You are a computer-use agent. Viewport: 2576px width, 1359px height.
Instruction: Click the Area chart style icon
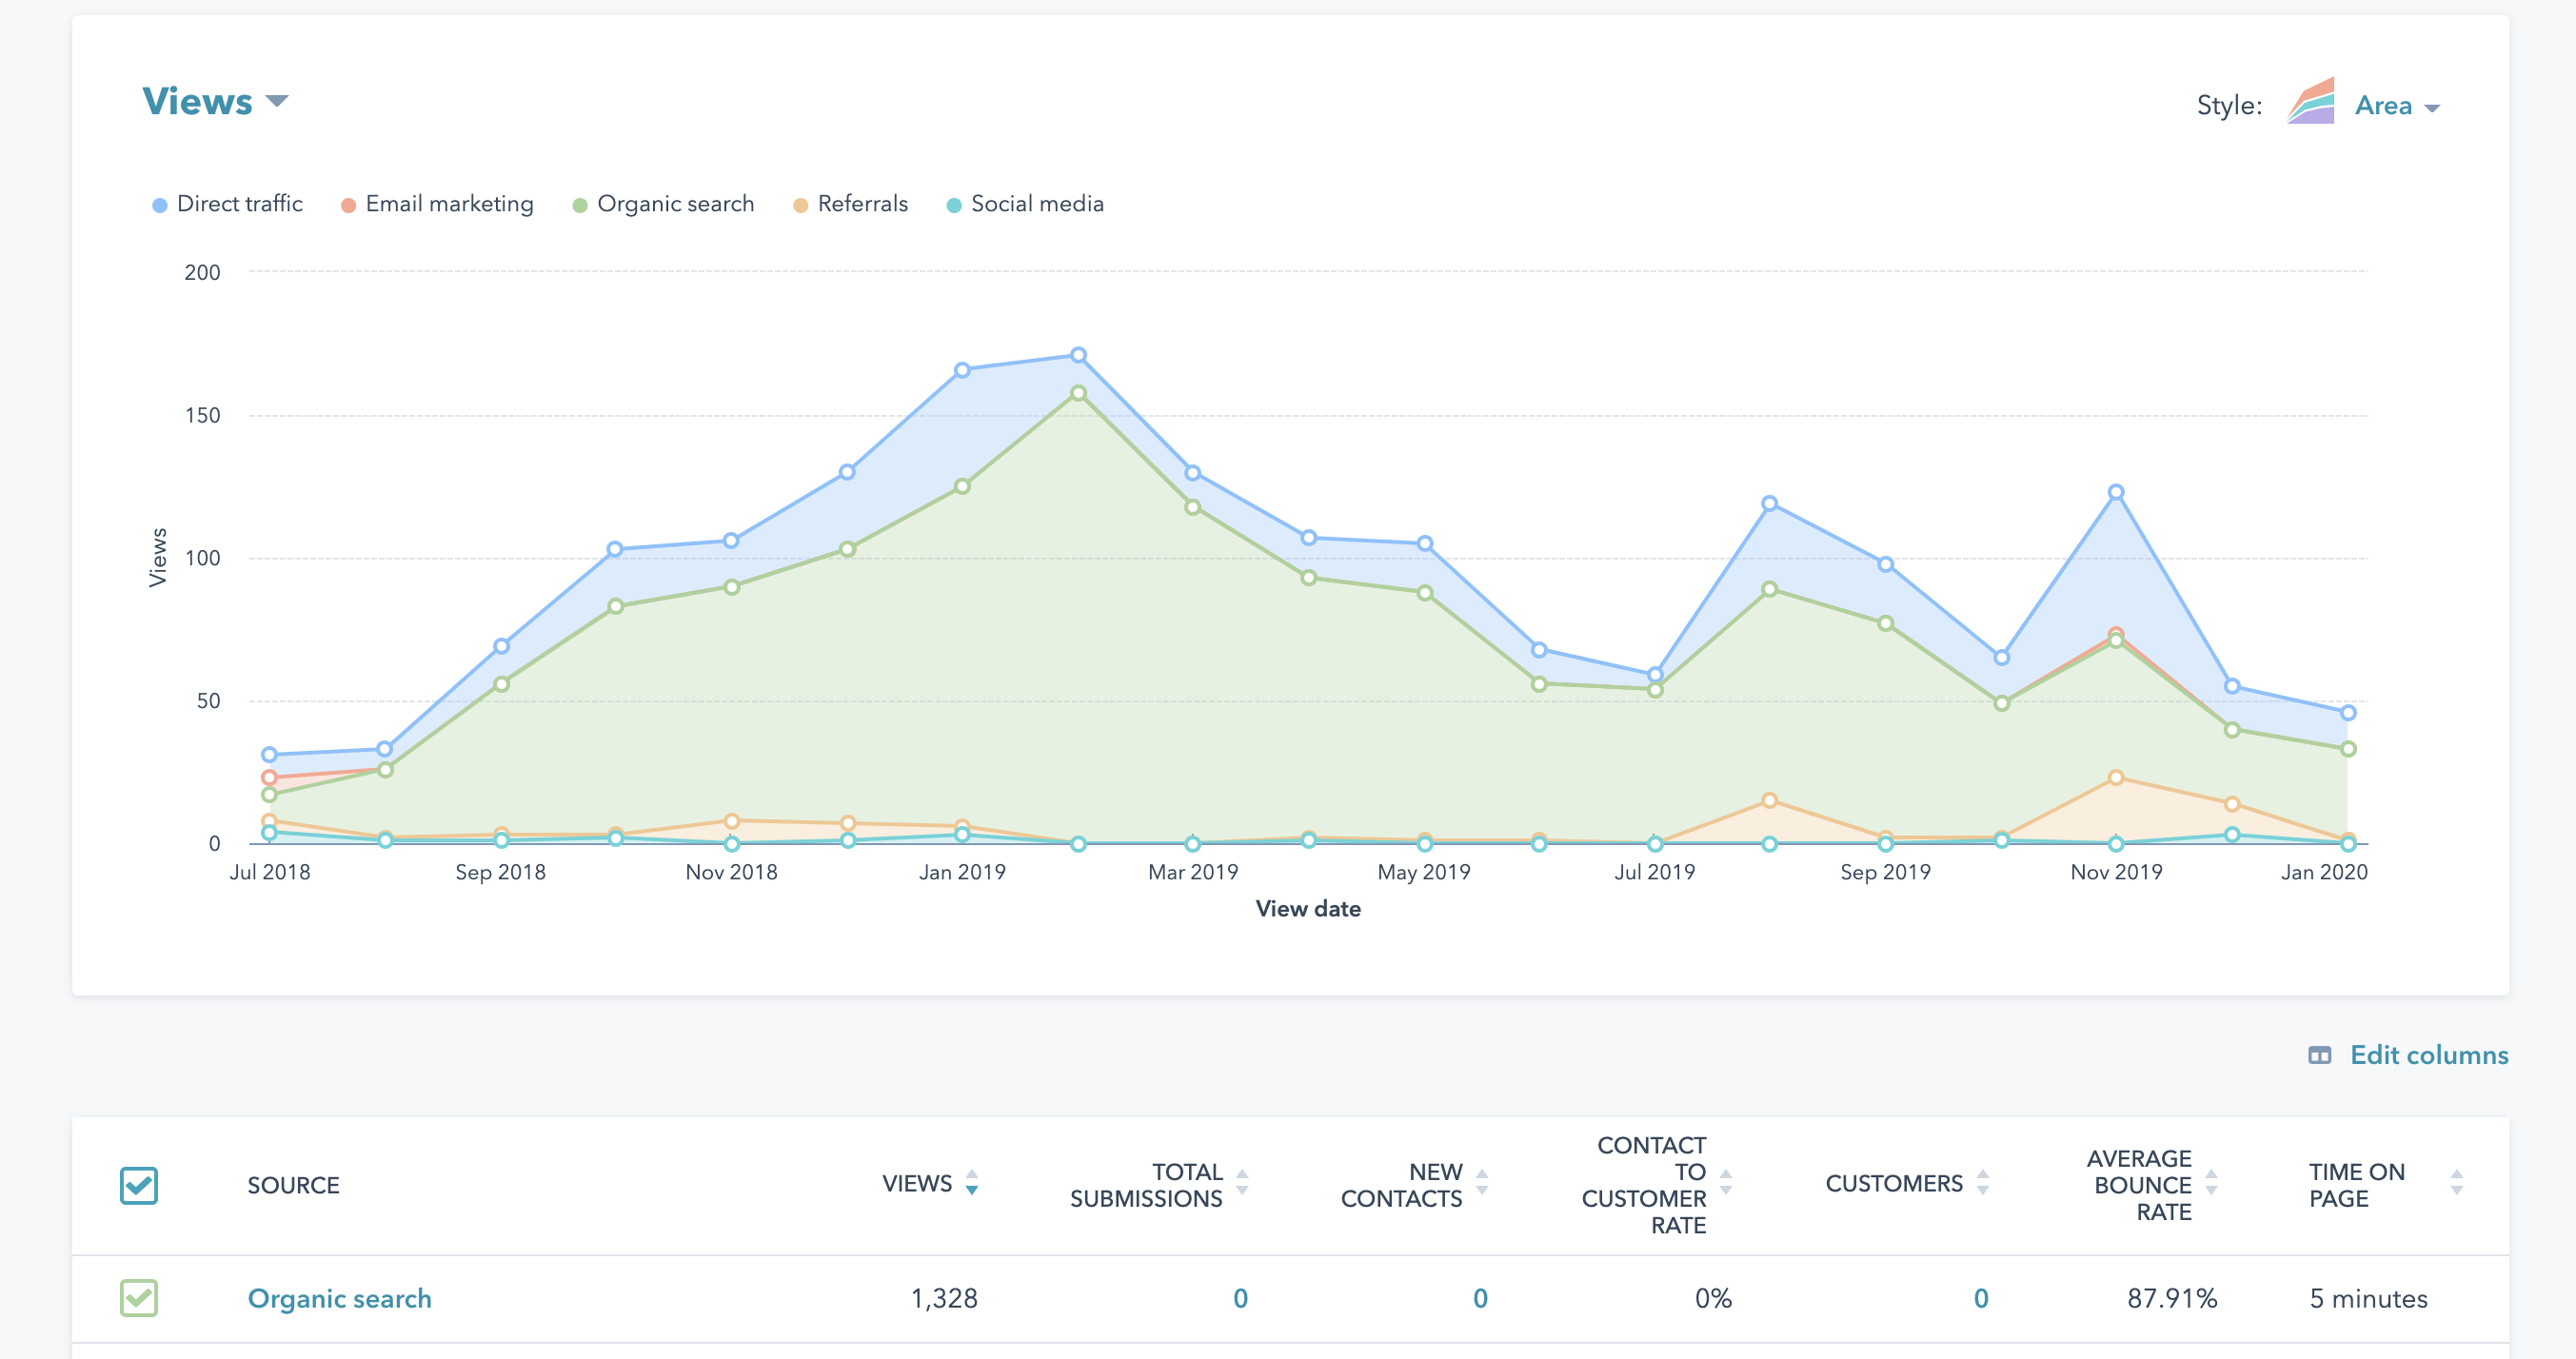pos(2310,102)
